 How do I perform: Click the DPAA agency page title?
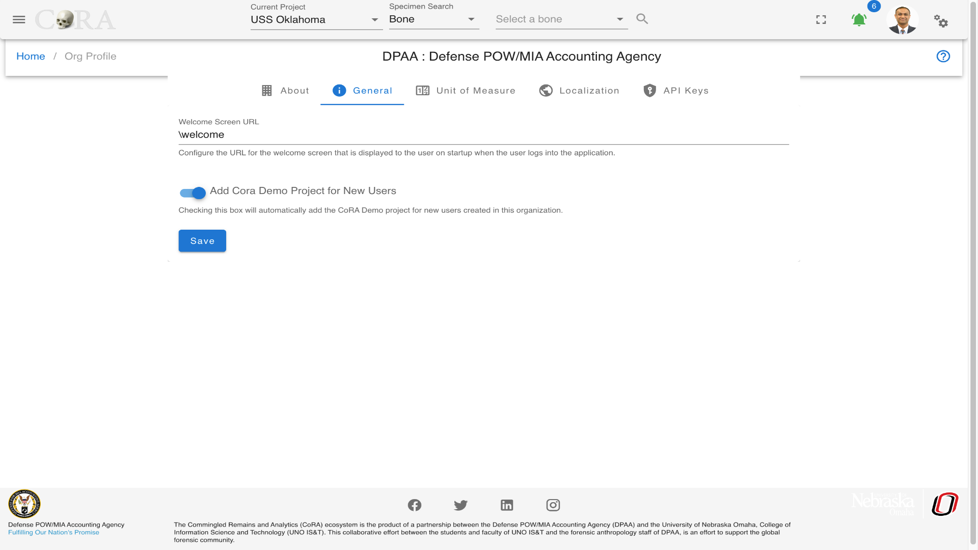522,56
